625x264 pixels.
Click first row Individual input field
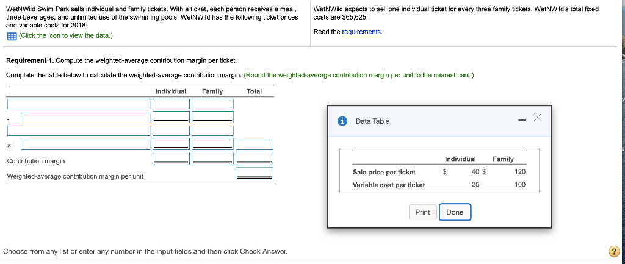[x=172, y=104]
